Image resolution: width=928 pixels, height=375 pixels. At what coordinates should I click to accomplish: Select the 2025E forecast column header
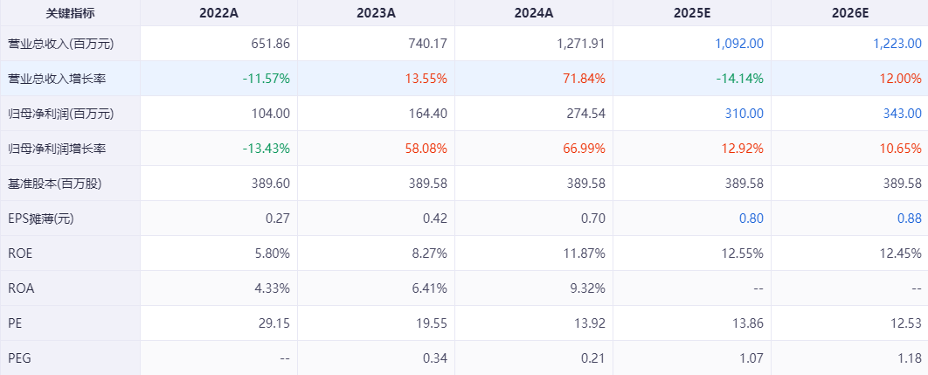691,13
